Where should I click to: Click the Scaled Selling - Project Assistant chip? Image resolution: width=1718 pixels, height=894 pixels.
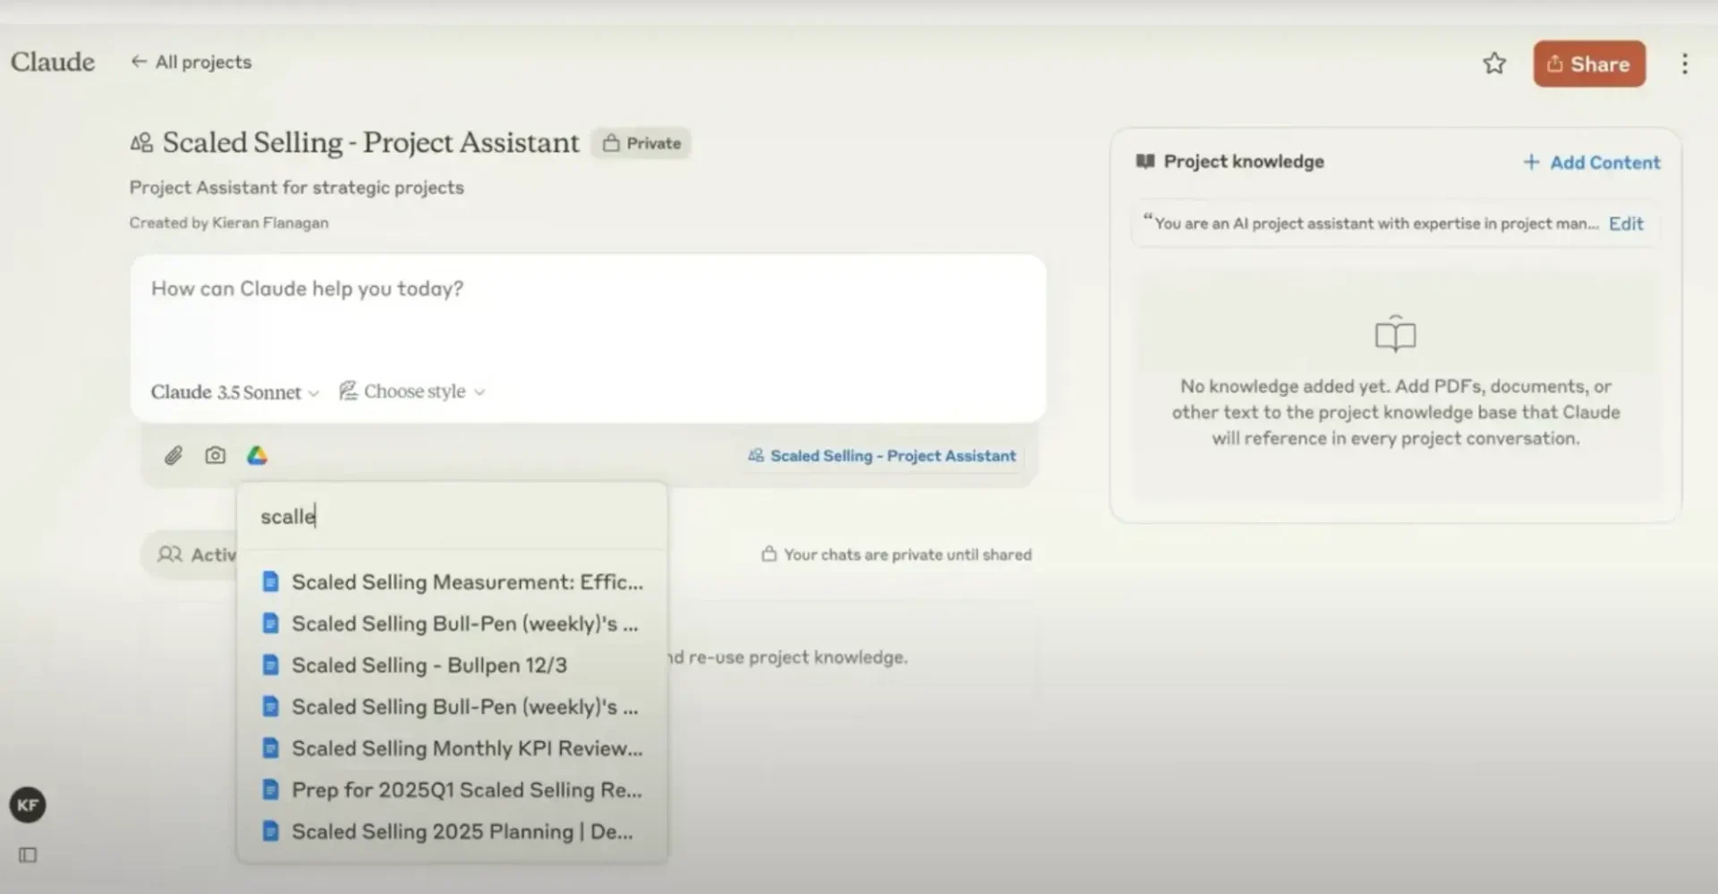pyautogui.click(x=882, y=456)
